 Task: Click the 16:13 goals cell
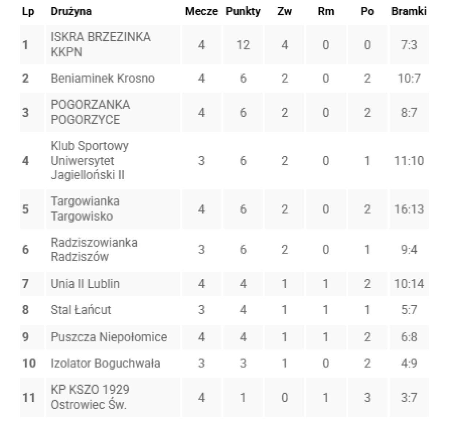coord(409,209)
